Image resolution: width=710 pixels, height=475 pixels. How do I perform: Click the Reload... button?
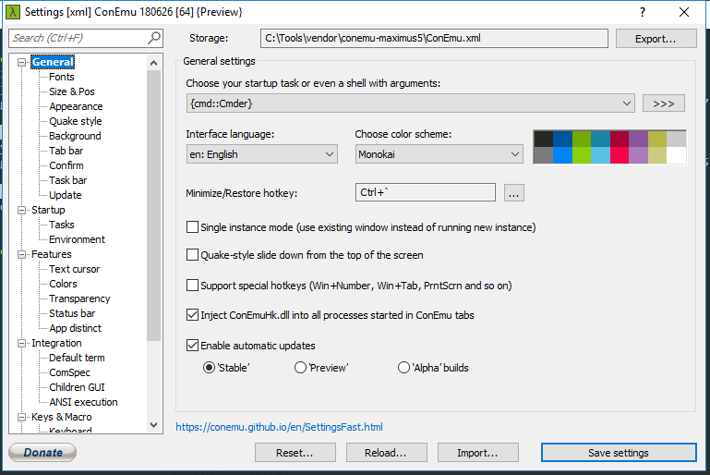[x=386, y=453]
